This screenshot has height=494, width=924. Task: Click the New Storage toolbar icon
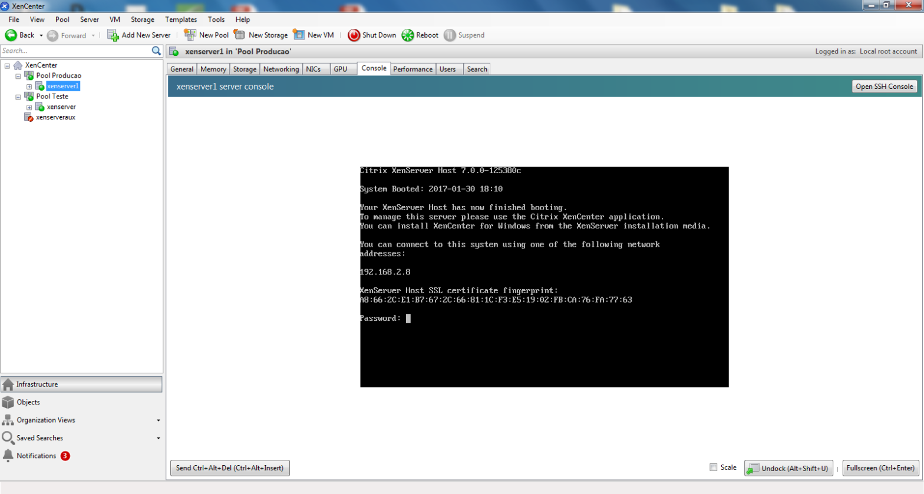click(239, 35)
